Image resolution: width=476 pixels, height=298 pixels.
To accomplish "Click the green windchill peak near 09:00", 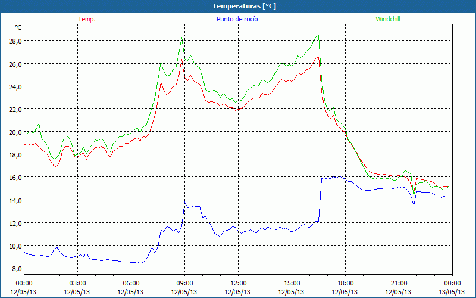I will 181,38.
